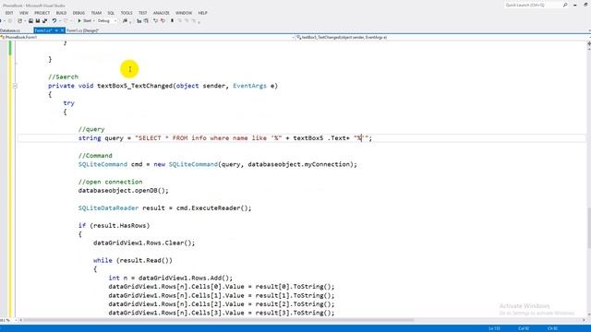Click the Cells[3].Value assignment line
Viewport: 591px width, 332px height.
(222, 313)
